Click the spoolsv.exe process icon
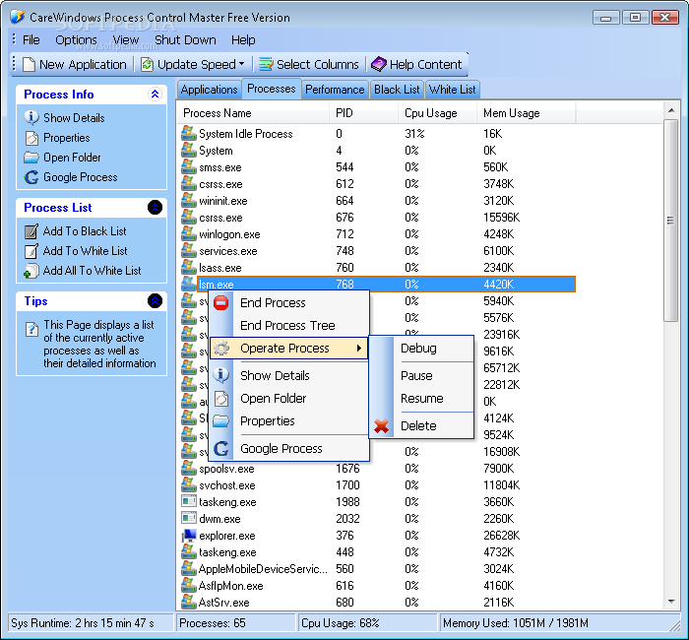Viewport: 689px width, 640px height. click(x=189, y=468)
